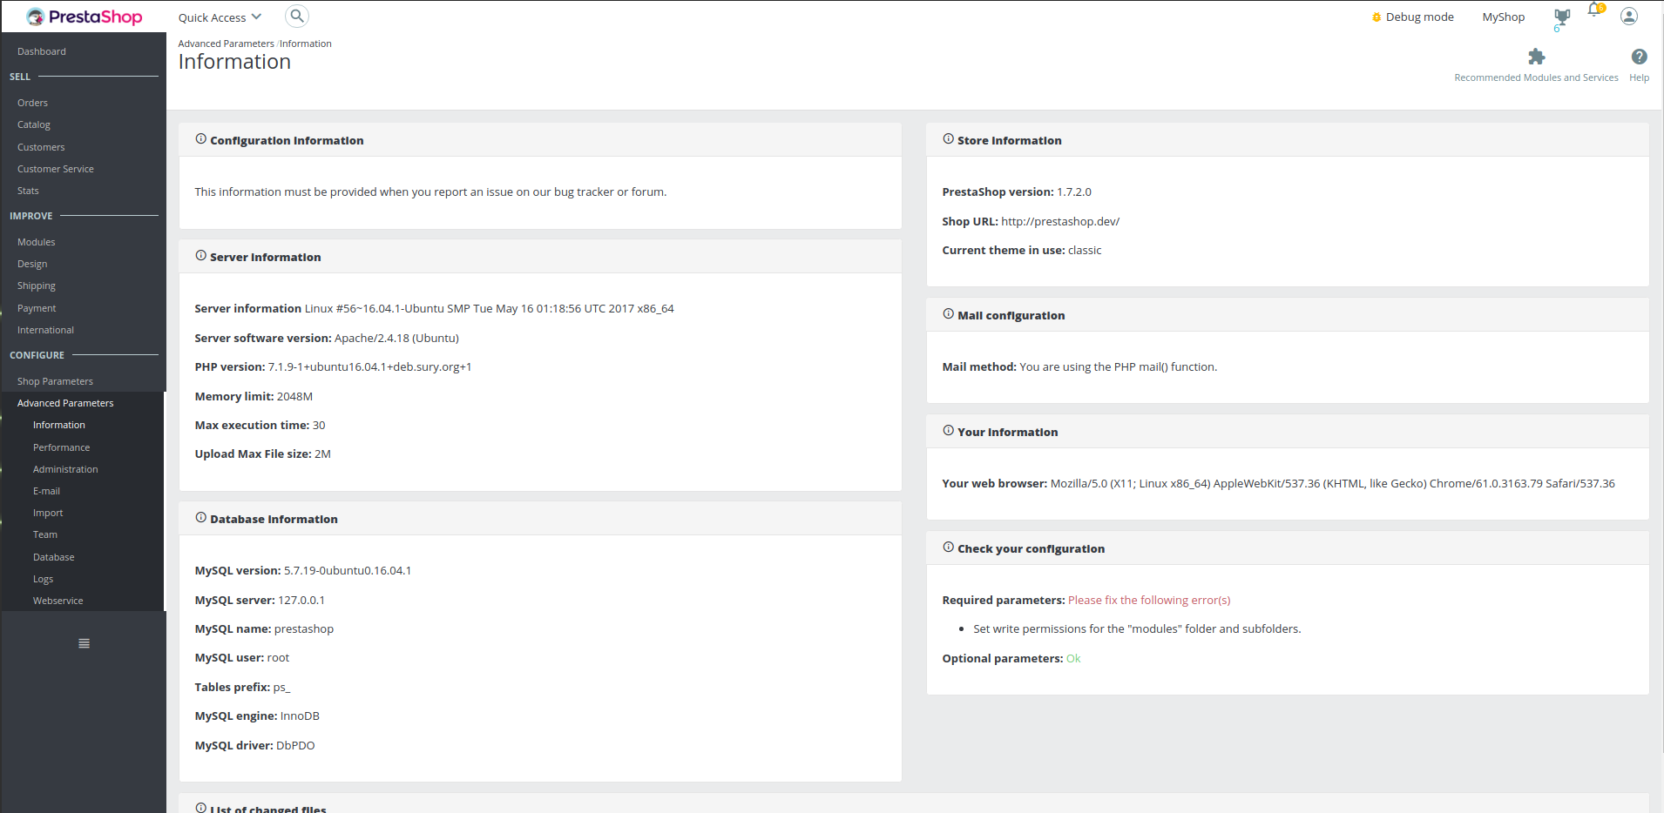Open the Design menu
The width and height of the screenshot is (1664, 813).
point(32,264)
